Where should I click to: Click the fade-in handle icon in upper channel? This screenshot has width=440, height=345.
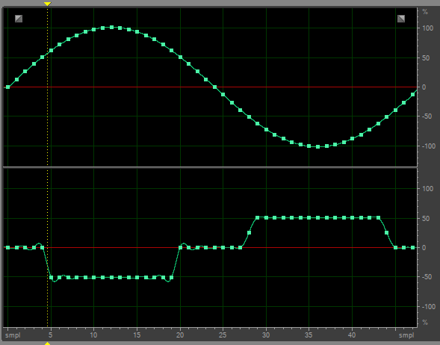point(19,19)
